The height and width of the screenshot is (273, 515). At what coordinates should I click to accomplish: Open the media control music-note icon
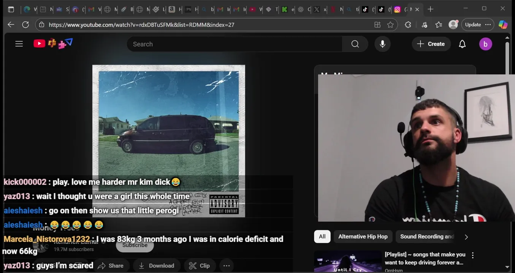[x=424, y=25]
